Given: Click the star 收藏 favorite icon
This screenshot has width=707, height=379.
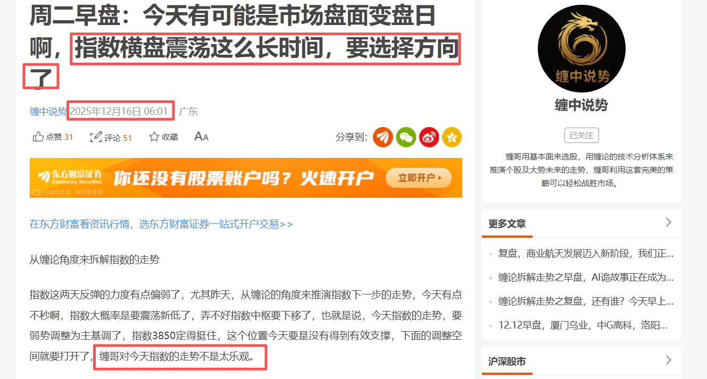Looking at the screenshot, I should coord(154,137).
